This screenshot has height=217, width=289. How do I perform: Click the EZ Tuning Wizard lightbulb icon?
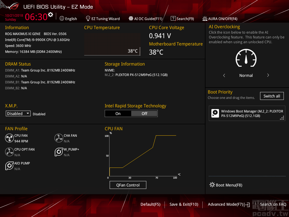coord(88,18)
